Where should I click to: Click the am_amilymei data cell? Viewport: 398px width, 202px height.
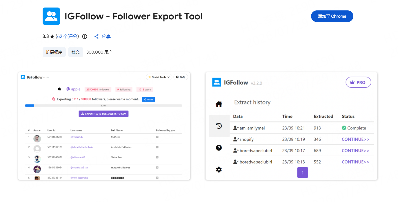point(249,128)
